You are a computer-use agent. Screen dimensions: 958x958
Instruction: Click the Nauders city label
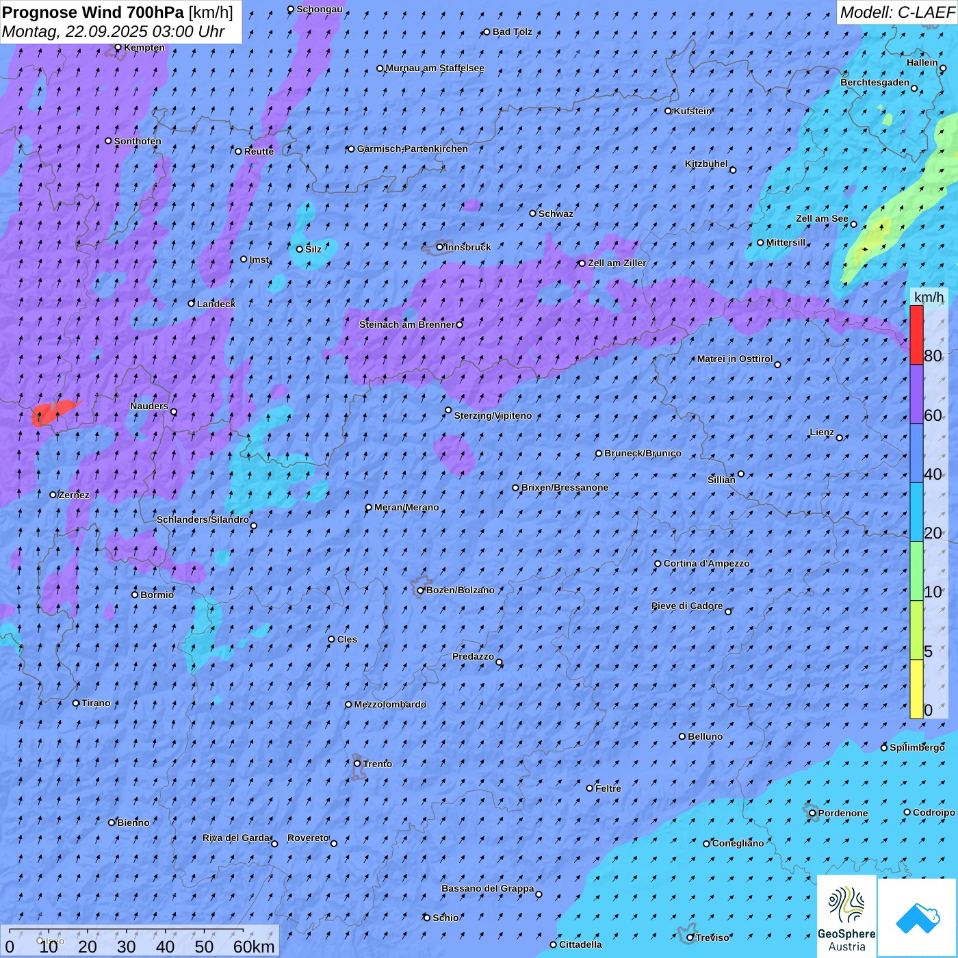149,406
